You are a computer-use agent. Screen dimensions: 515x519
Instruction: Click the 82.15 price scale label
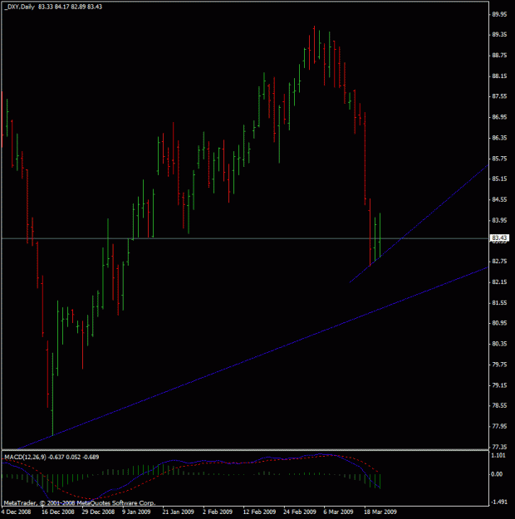click(x=499, y=282)
